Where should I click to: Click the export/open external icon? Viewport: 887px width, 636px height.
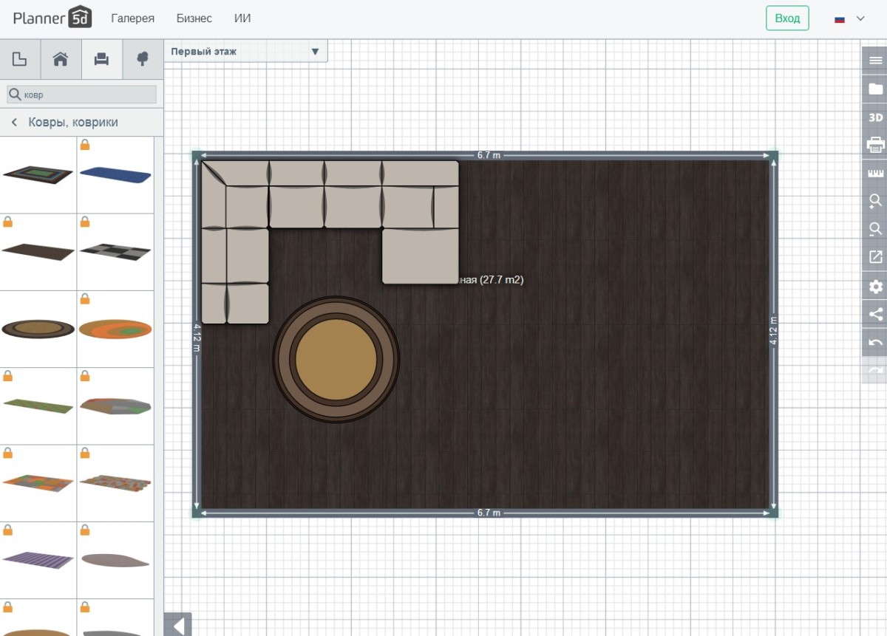coord(875,257)
